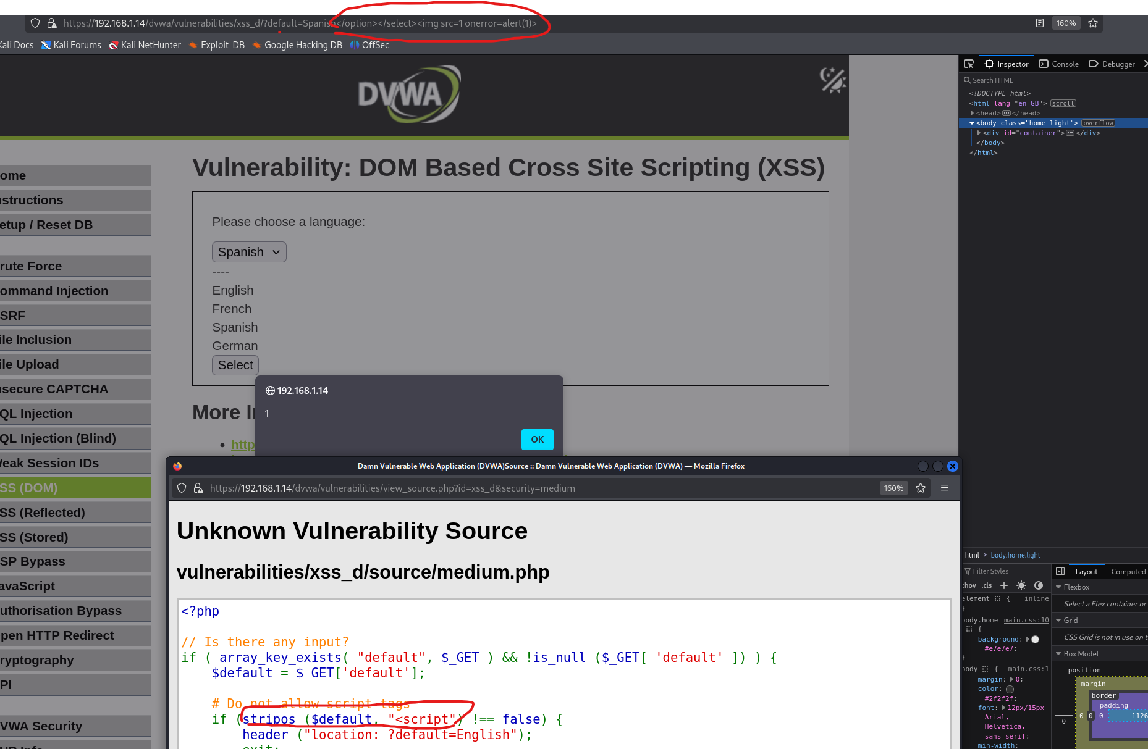Click the star bookmark icon in source popup window
The height and width of the screenshot is (749, 1148).
(921, 488)
